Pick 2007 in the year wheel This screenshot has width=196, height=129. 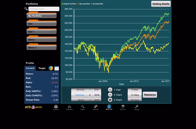(x=97, y=90)
